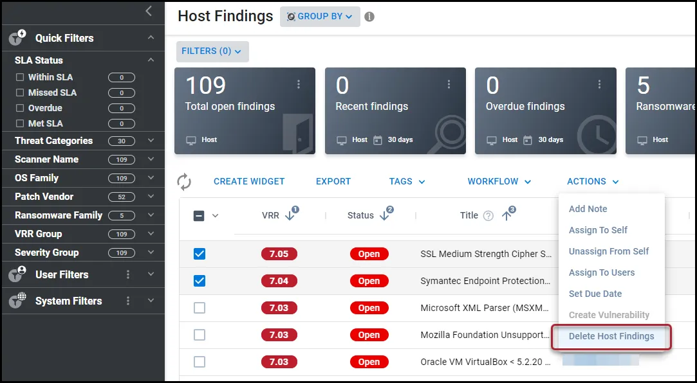Screen dimensions: 697x383
Task: Open Total open findings card options
Action: click(299, 84)
